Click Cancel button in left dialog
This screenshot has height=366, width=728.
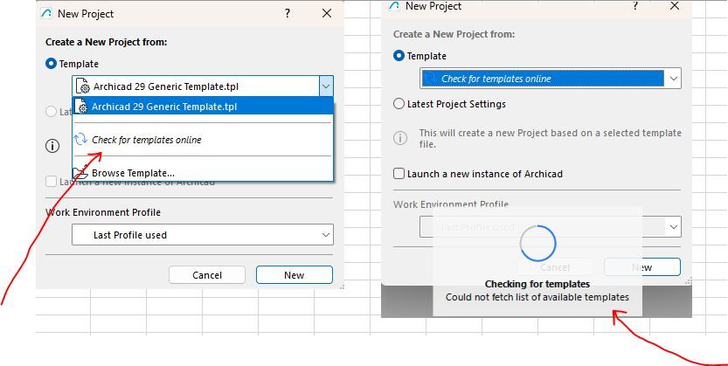pos(207,275)
